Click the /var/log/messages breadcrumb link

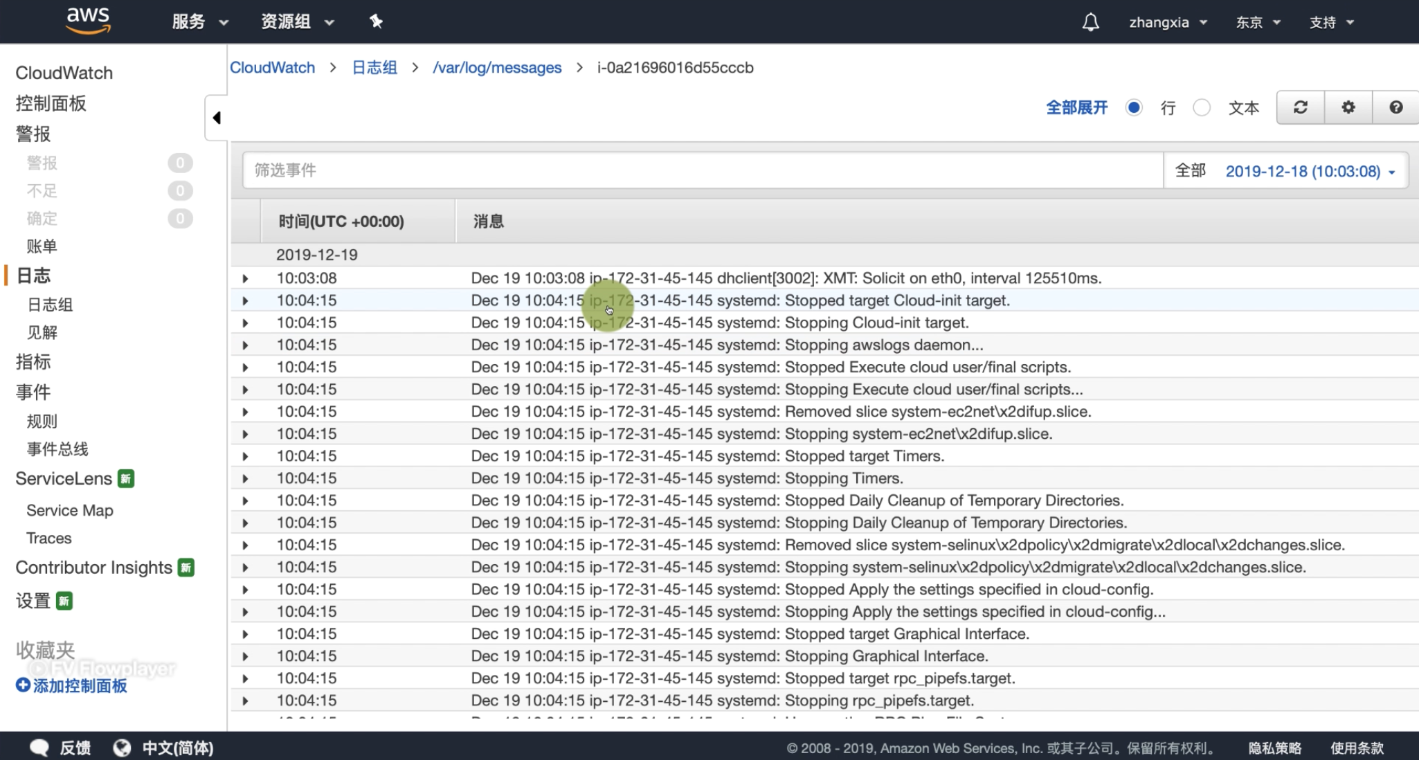[x=497, y=67]
